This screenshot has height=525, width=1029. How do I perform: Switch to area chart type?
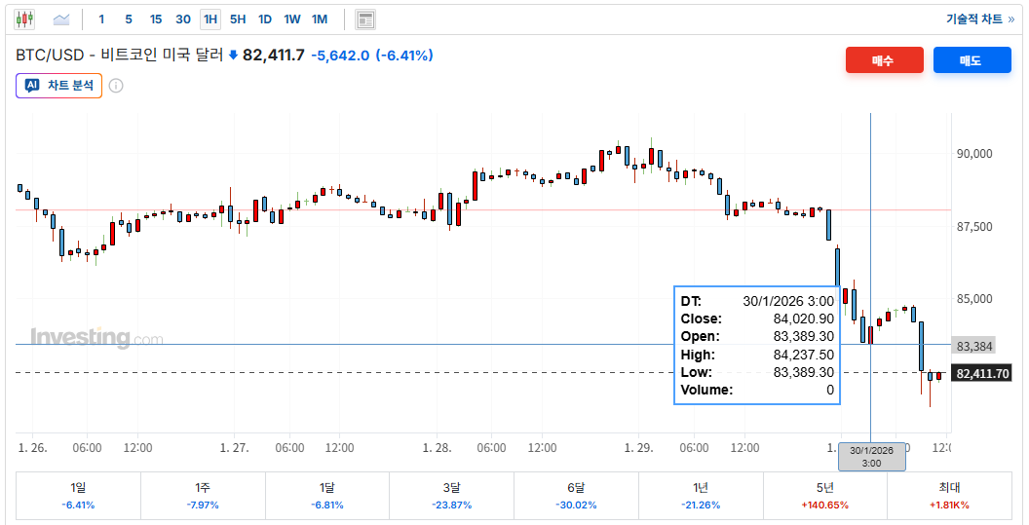(61, 19)
